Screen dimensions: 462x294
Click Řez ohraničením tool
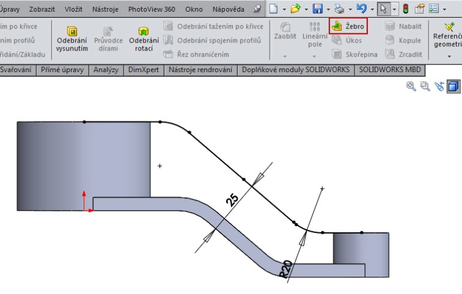pyautogui.click(x=197, y=54)
